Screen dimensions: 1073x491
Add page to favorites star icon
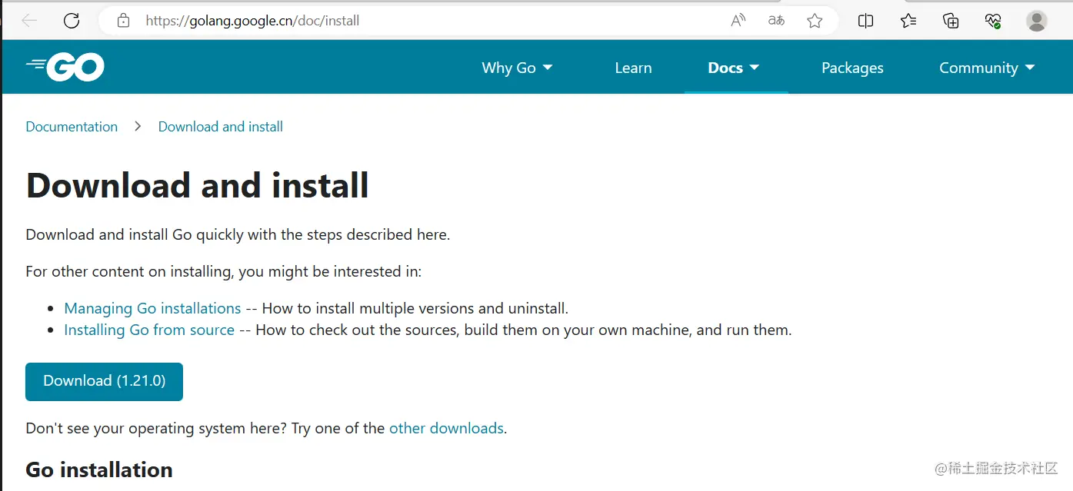(815, 21)
